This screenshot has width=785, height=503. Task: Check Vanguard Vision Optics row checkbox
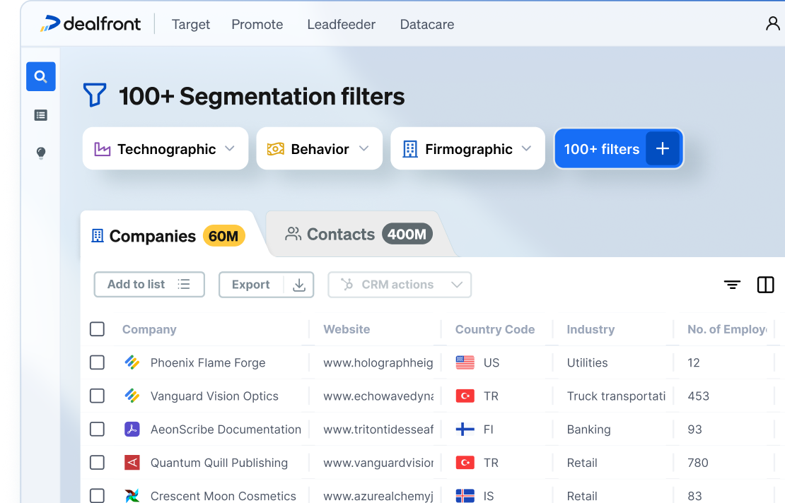pos(97,396)
